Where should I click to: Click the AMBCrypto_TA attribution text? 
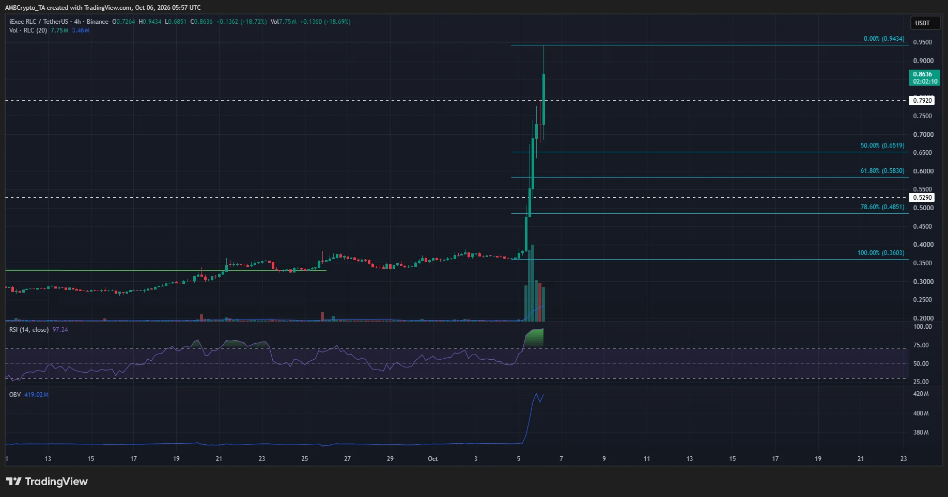pyautogui.click(x=25, y=8)
